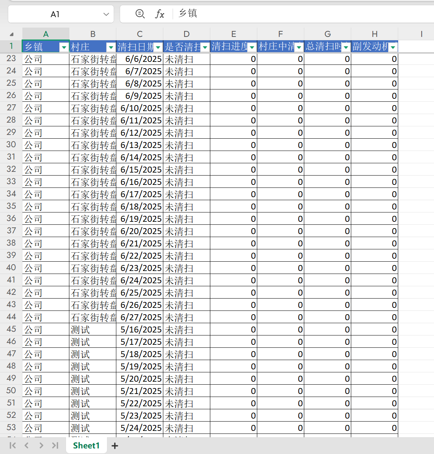Select column H header
The image size is (434, 454).
(374, 34)
